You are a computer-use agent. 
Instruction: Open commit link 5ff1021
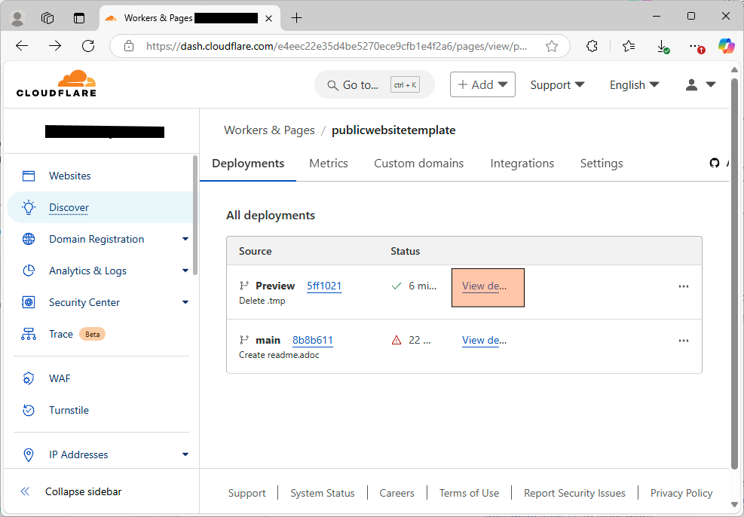(x=324, y=286)
